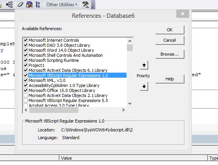Click the list's scroll up arrow

point(130,41)
